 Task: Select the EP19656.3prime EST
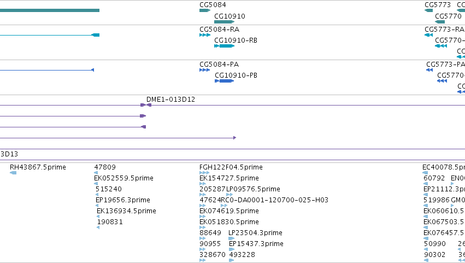tap(123, 200)
